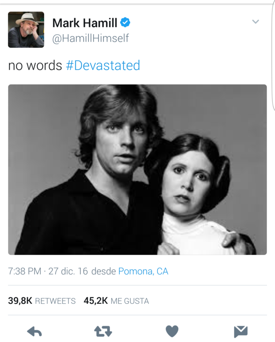Click the word "desde" before location
The height and width of the screenshot is (342, 275).
(x=103, y=271)
